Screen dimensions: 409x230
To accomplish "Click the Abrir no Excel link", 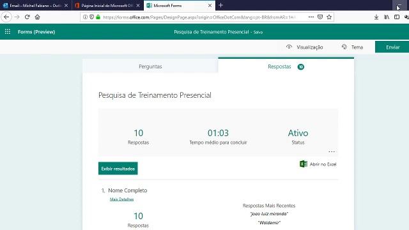I will tap(323, 164).
